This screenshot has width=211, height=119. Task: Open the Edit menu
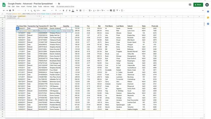click(x=13, y=7)
